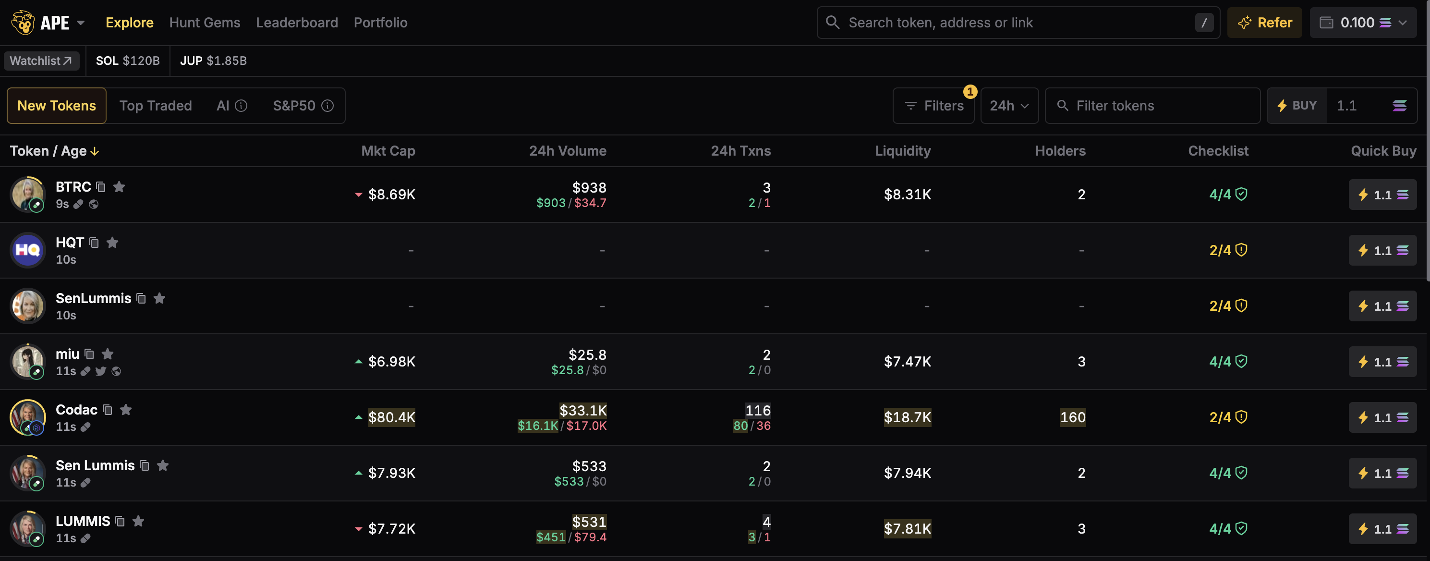Focus the search token, address or link field
1430x561 pixels.
[1018, 23]
